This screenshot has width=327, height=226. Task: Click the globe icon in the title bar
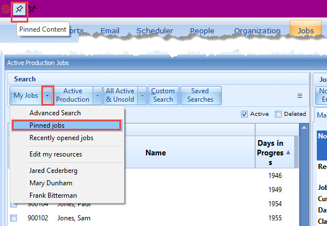(6, 9)
